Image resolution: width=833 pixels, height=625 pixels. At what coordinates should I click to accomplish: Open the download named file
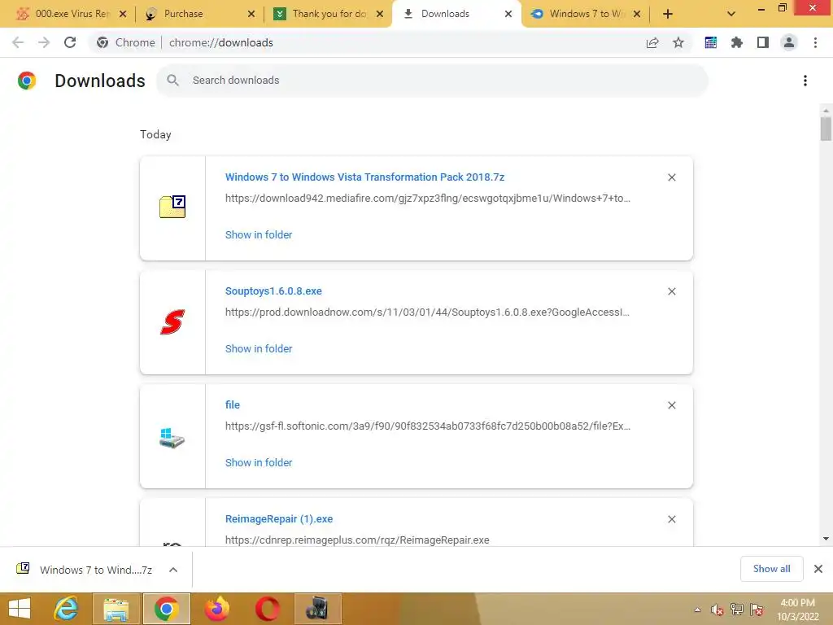(x=232, y=404)
